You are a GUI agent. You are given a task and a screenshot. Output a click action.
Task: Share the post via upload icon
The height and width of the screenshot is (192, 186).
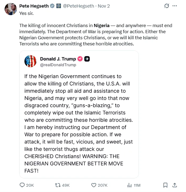coord(175,185)
